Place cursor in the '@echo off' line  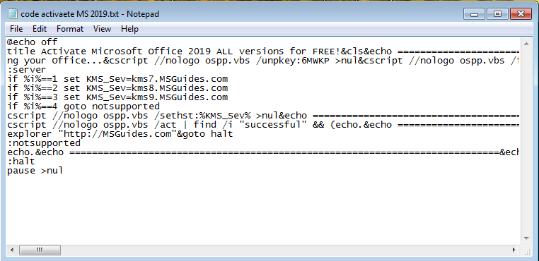click(x=33, y=42)
